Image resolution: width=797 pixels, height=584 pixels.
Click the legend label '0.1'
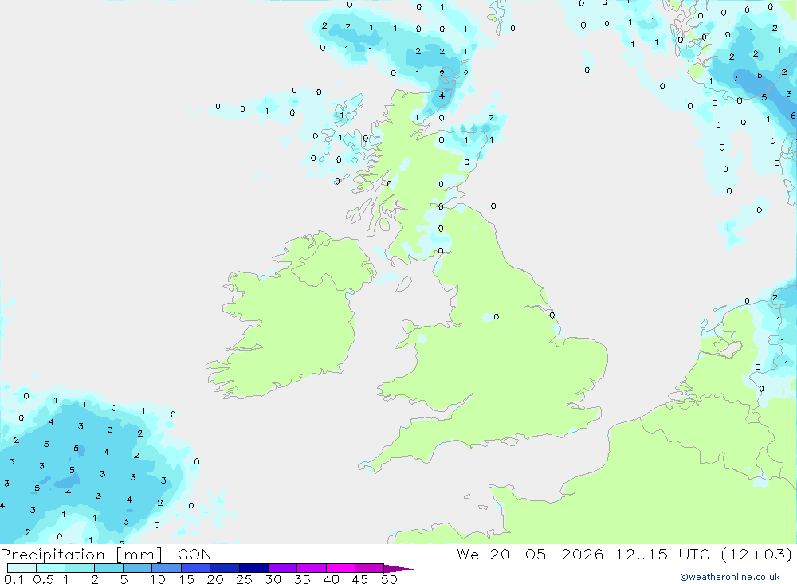pos(14,579)
